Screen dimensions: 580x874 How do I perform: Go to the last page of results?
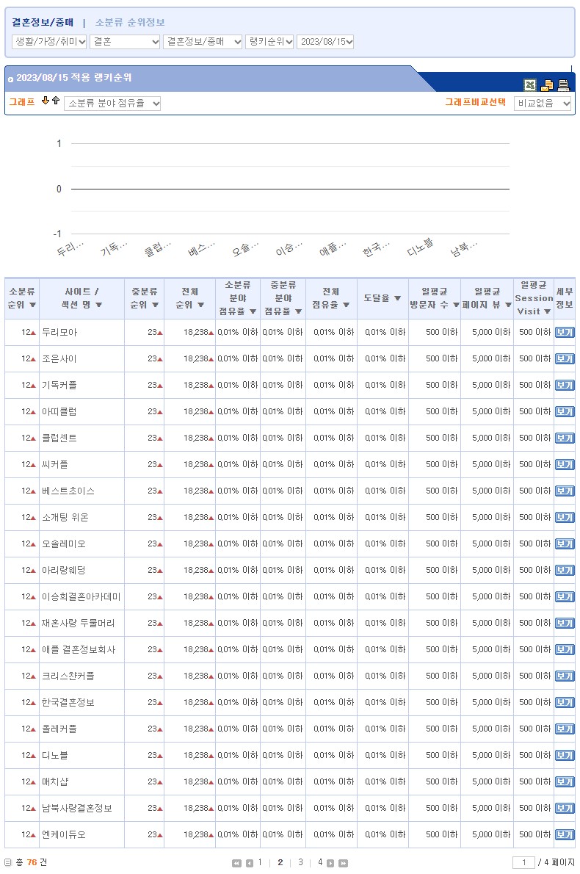coord(343,863)
